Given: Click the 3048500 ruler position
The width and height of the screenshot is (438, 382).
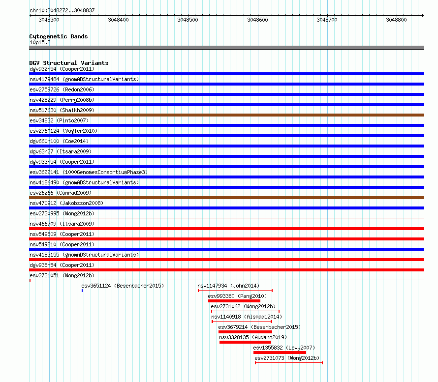Looking at the screenshot, I should tap(188, 20).
